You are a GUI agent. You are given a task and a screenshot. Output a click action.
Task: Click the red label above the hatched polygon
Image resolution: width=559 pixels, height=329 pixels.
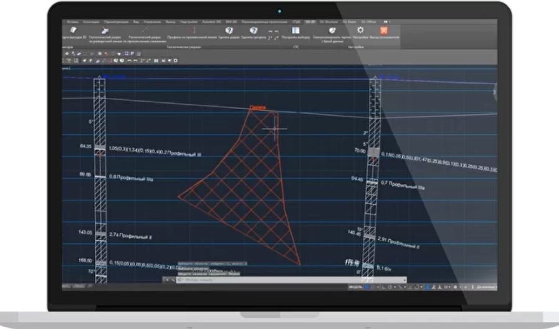258,107
